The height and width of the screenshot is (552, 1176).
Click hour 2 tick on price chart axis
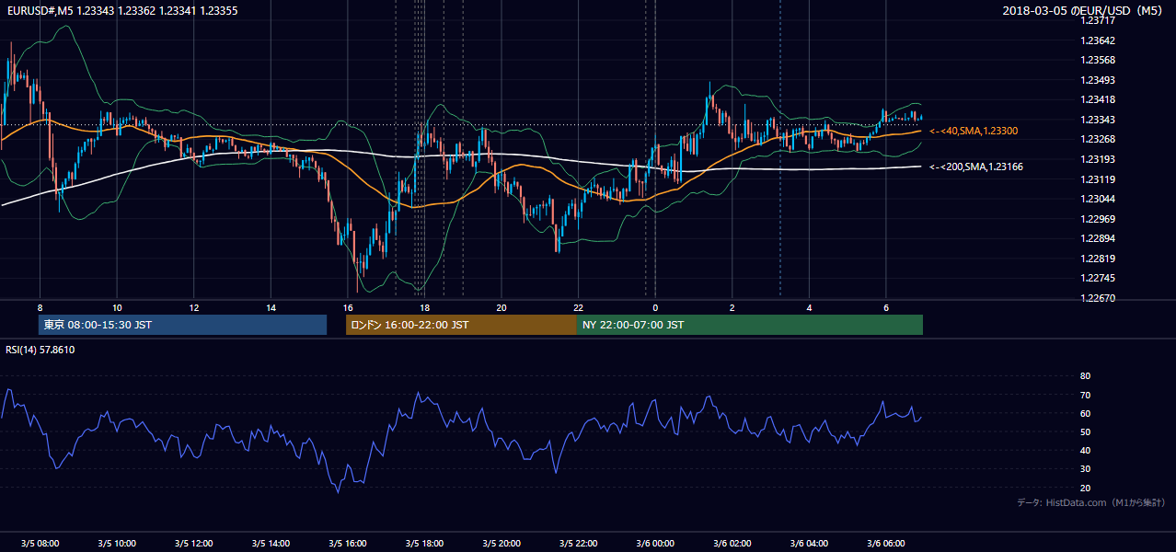point(732,307)
